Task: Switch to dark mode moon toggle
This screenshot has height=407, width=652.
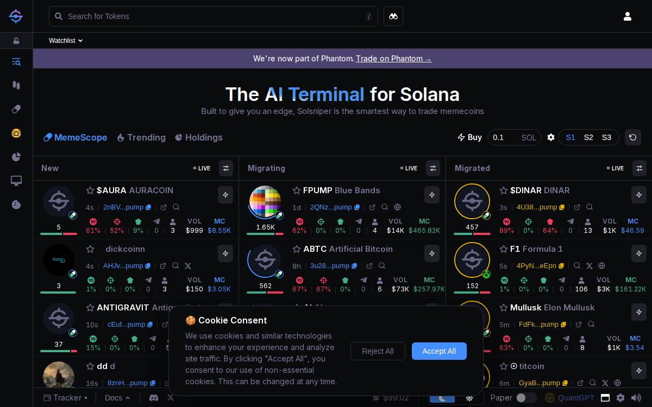Action: click(442, 398)
